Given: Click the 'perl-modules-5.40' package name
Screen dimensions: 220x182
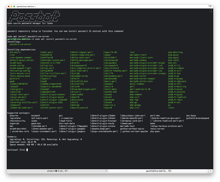Looking at the screenshot, I should click(x=140, y=89).
